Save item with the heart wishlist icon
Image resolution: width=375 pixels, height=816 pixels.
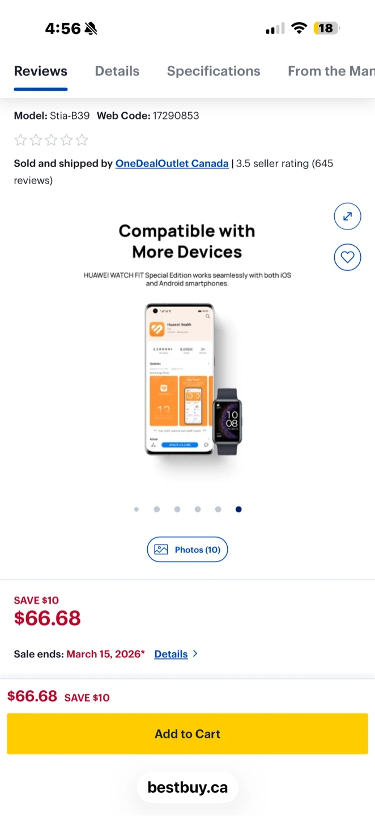tap(347, 257)
